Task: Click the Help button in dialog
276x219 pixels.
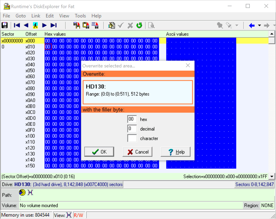Action: (176, 152)
